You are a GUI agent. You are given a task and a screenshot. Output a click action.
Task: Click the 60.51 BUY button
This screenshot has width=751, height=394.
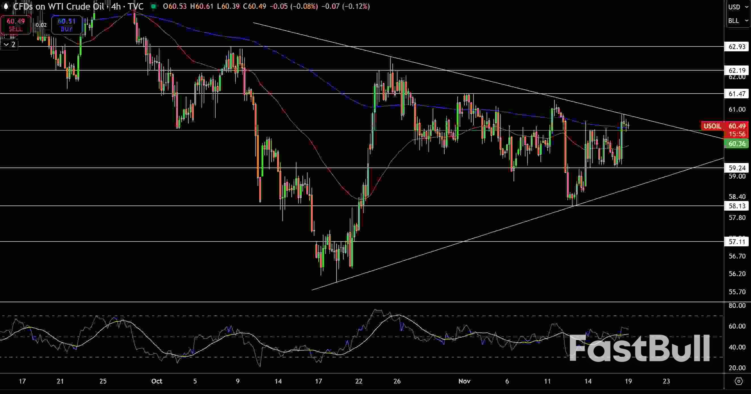pos(66,25)
